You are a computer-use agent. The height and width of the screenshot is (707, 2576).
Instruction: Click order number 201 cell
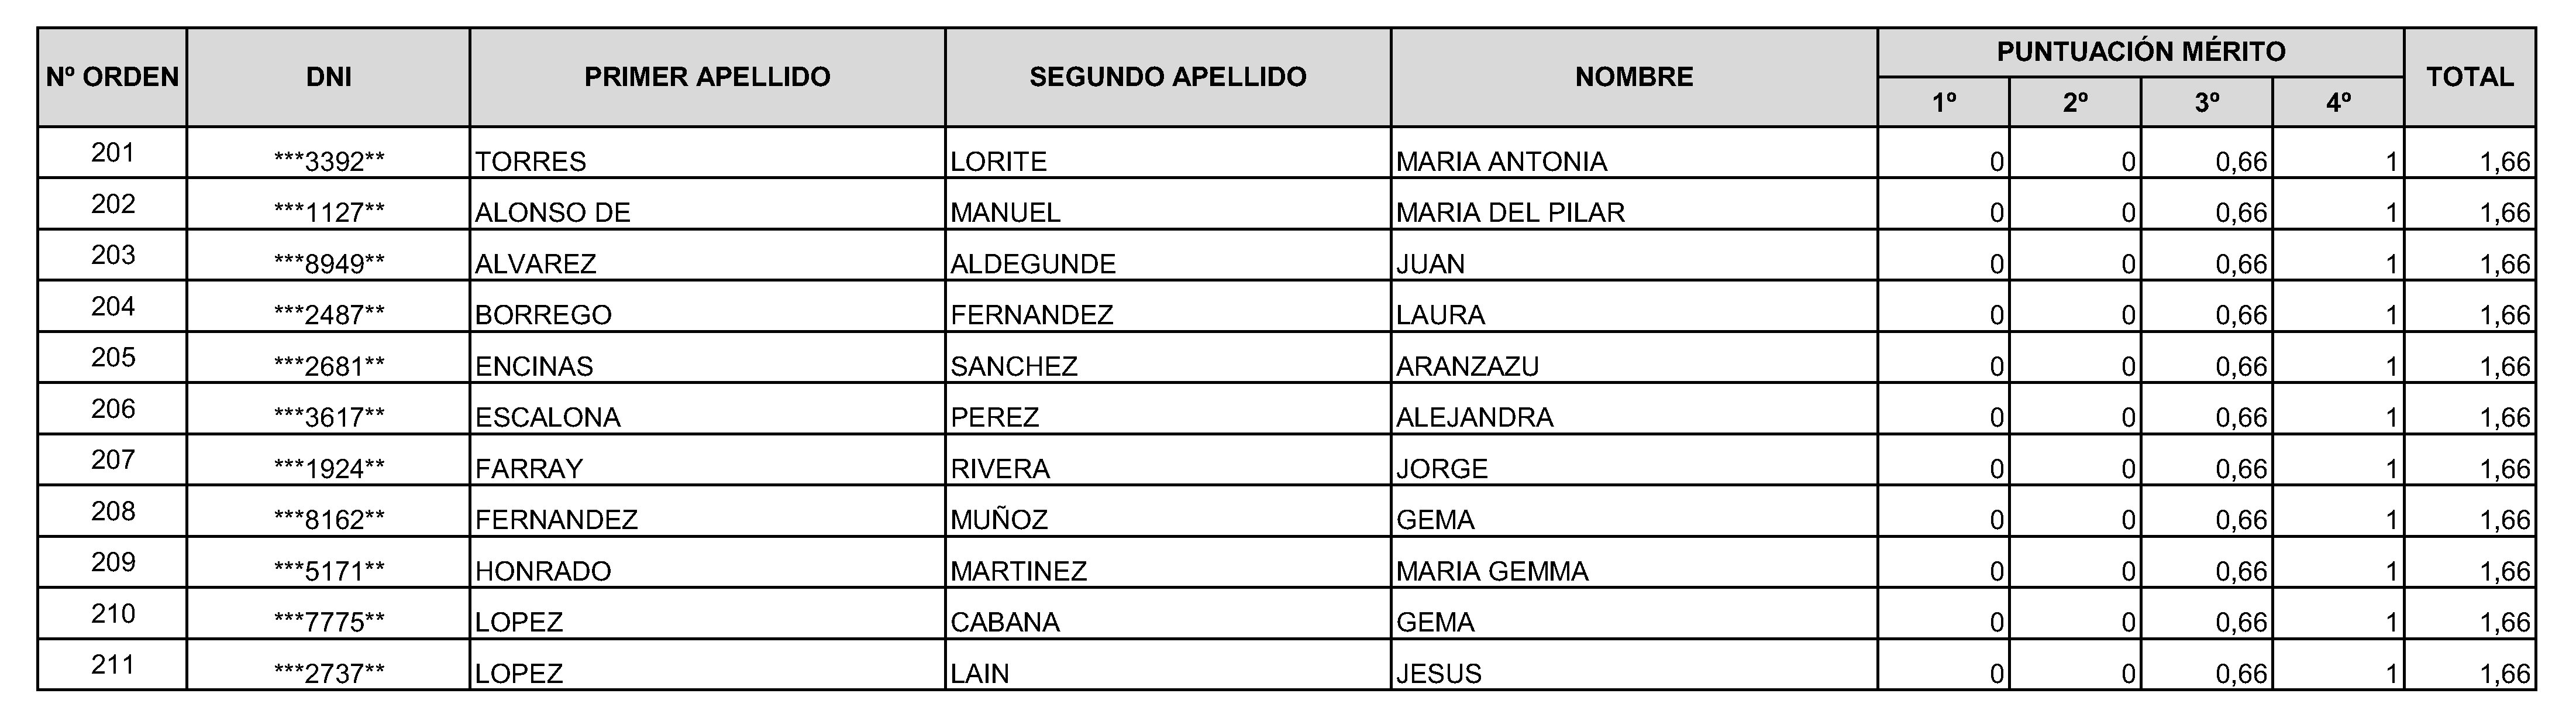[112, 153]
